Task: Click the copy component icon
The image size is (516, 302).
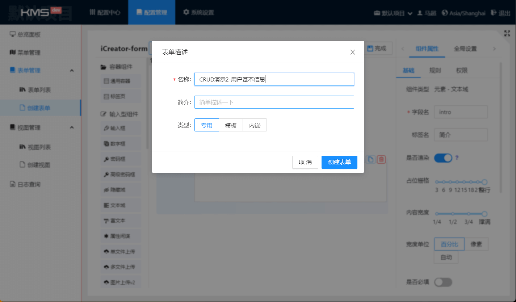Action: tap(370, 159)
